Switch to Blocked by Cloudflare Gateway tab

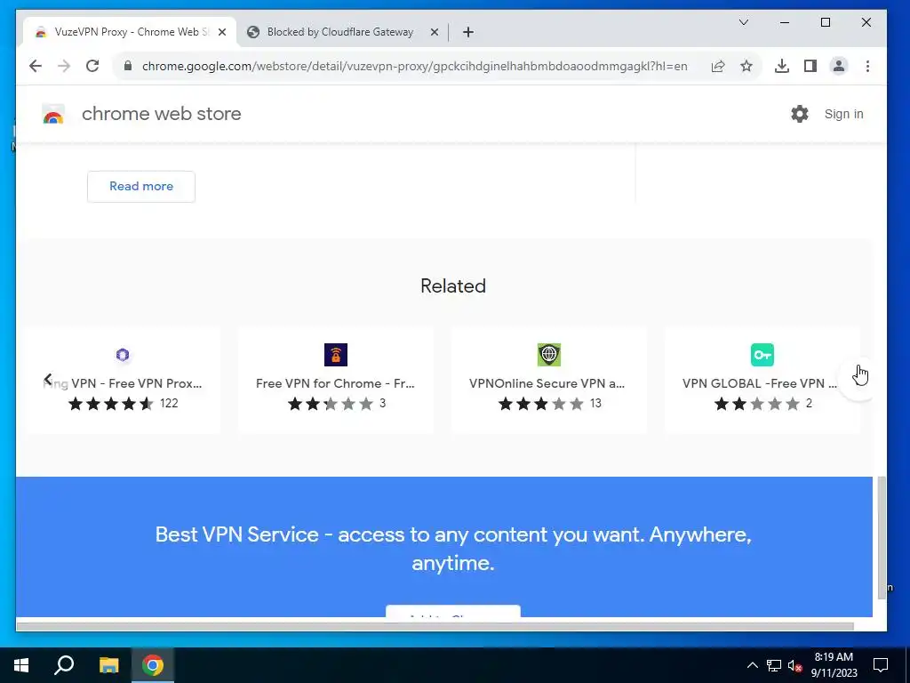click(340, 32)
